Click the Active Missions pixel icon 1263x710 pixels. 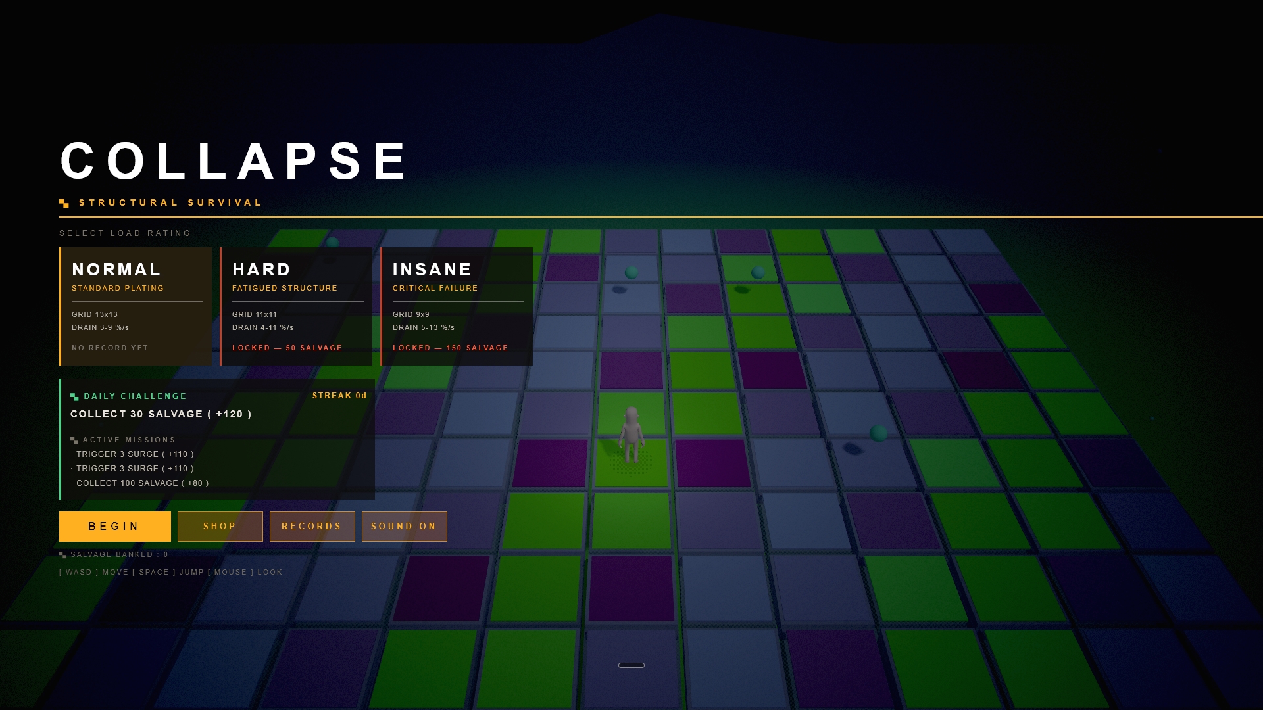click(74, 440)
